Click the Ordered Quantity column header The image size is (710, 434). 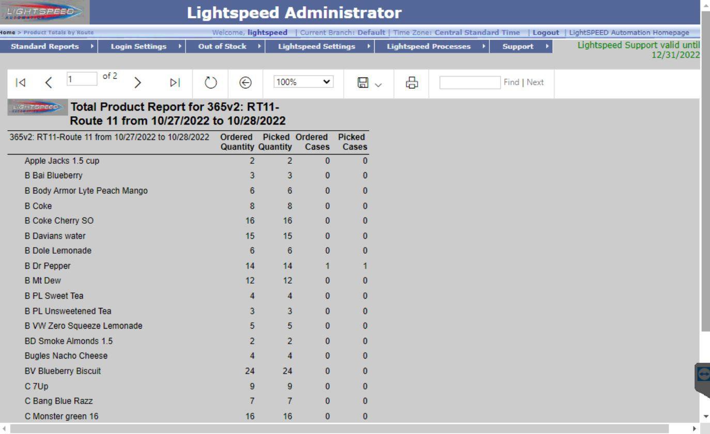click(237, 142)
